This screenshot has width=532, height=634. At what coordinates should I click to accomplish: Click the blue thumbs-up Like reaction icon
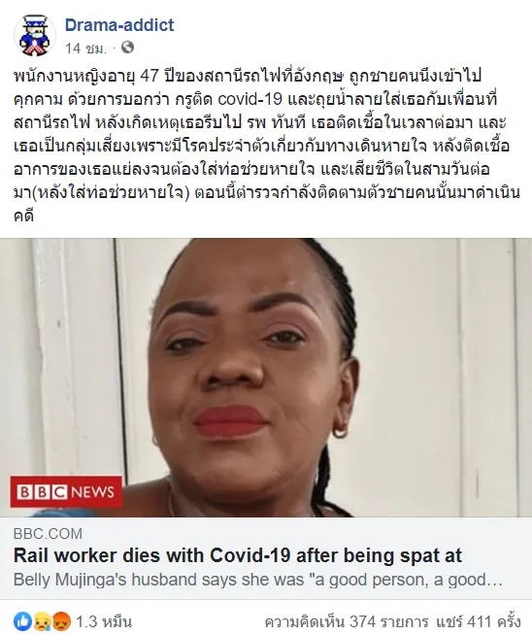tap(22, 621)
